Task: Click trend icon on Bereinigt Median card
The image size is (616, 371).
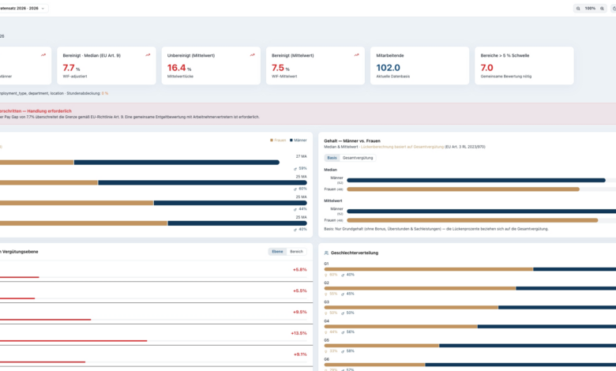Action: [148, 55]
